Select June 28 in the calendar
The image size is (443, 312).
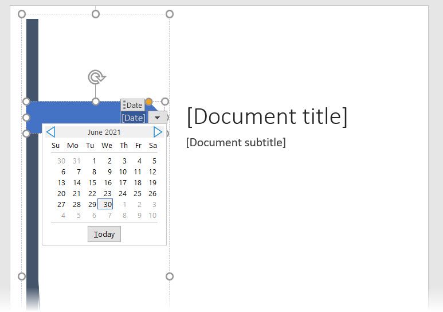coord(77,205)
